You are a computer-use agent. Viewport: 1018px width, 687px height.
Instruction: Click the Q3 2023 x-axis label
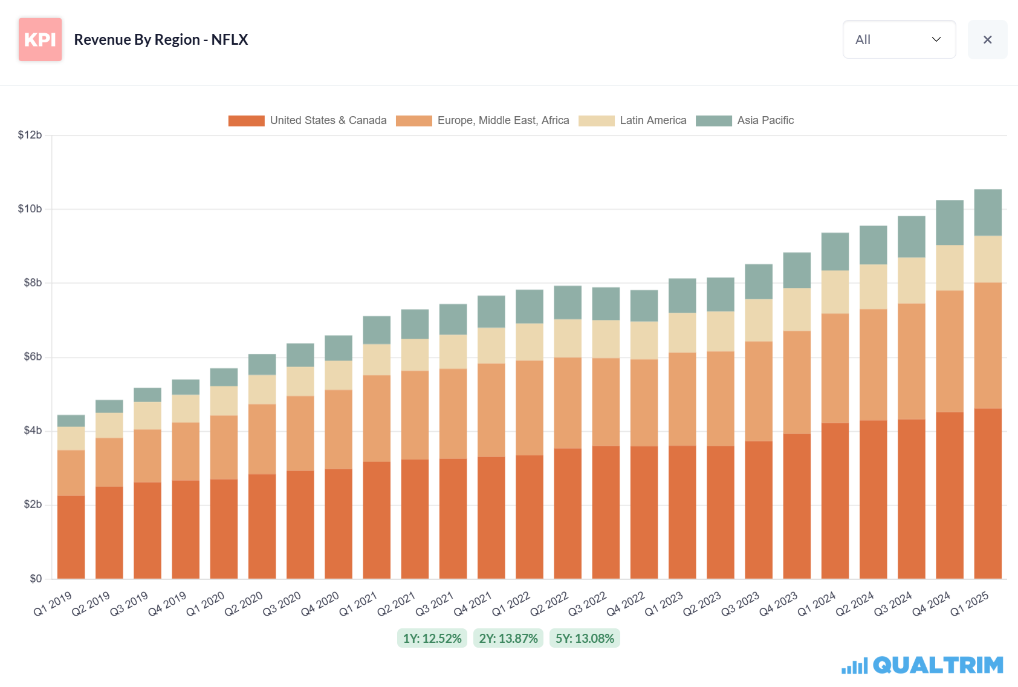pyautogui.click(x=740, y=604)
